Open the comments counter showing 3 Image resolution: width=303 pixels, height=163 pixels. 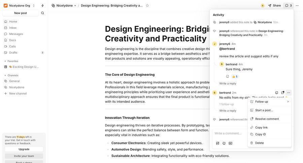[289, 5]
